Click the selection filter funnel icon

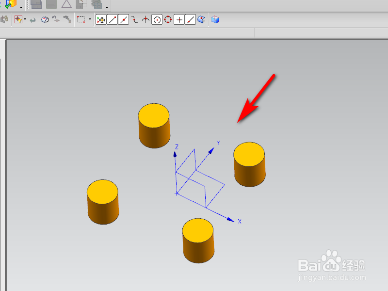18,19
